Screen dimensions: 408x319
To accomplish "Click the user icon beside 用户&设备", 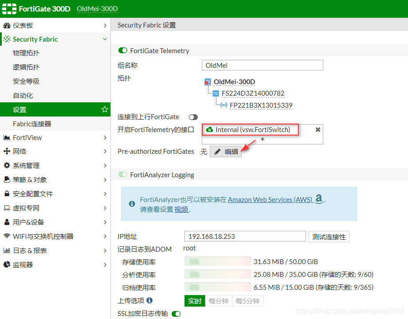I will [7, 222].
